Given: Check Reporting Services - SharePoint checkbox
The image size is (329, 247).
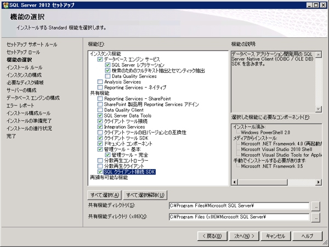Looking at the screenshot, I should click(100, 99).
